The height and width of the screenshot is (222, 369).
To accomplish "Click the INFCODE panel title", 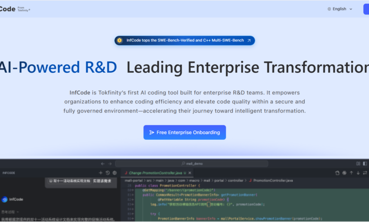I will tap(9, 173).
